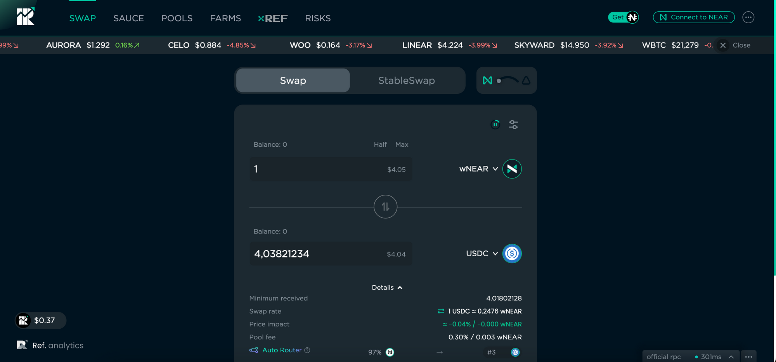Go to the FARMS page

pyautogui.click(x=225, y=18)
